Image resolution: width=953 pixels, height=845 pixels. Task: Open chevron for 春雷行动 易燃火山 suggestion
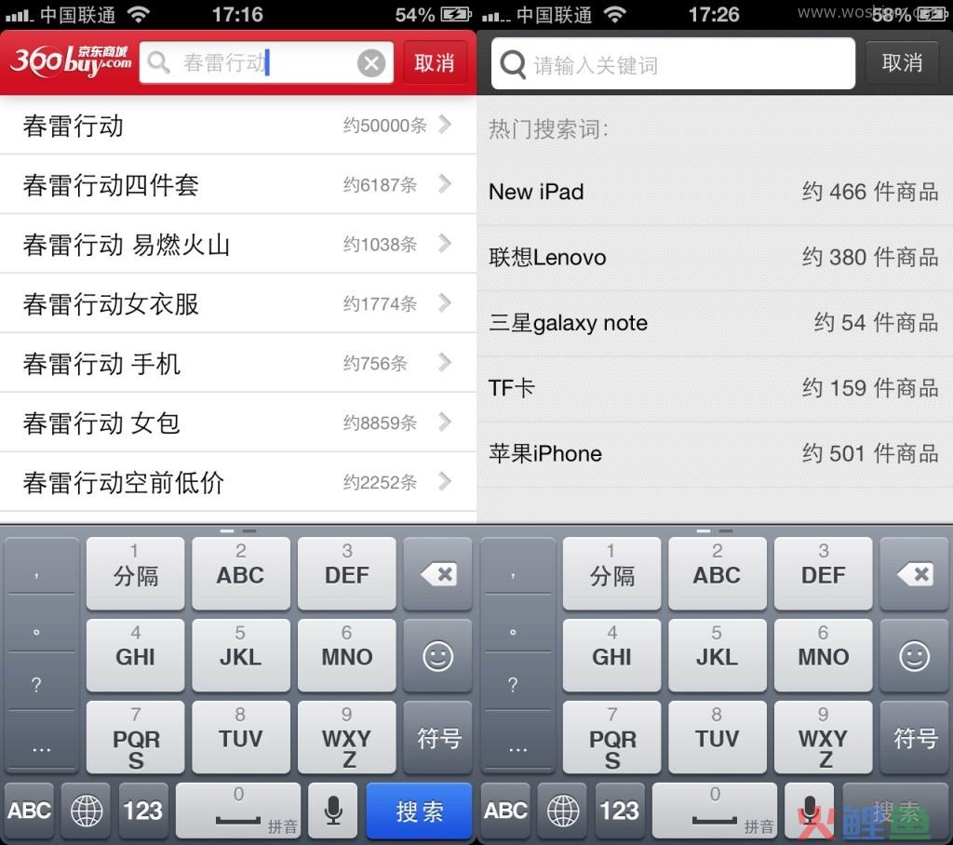point(445,243)
